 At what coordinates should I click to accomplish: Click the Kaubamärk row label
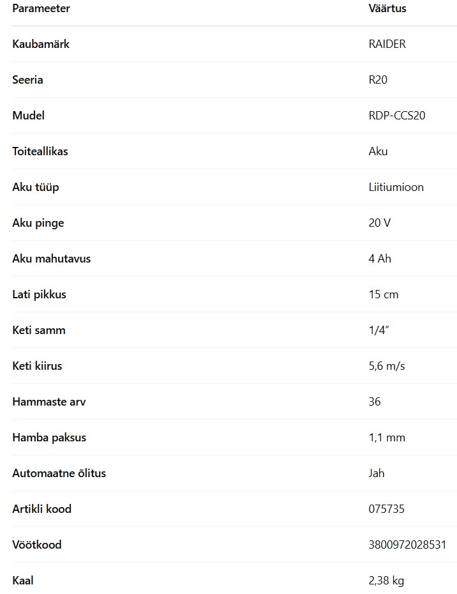tap(41, 44)
